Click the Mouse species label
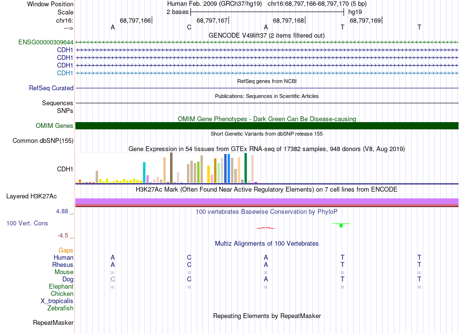 [x=64, y=272]
